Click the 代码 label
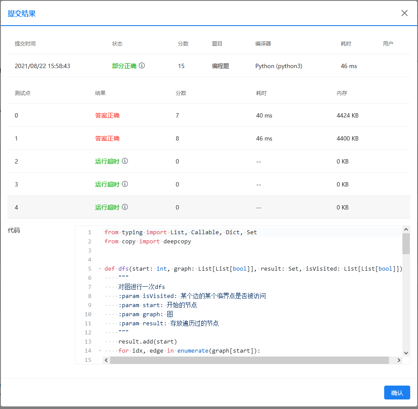The height and width of the screenshot is (409, 418). (x=13, y=230)
